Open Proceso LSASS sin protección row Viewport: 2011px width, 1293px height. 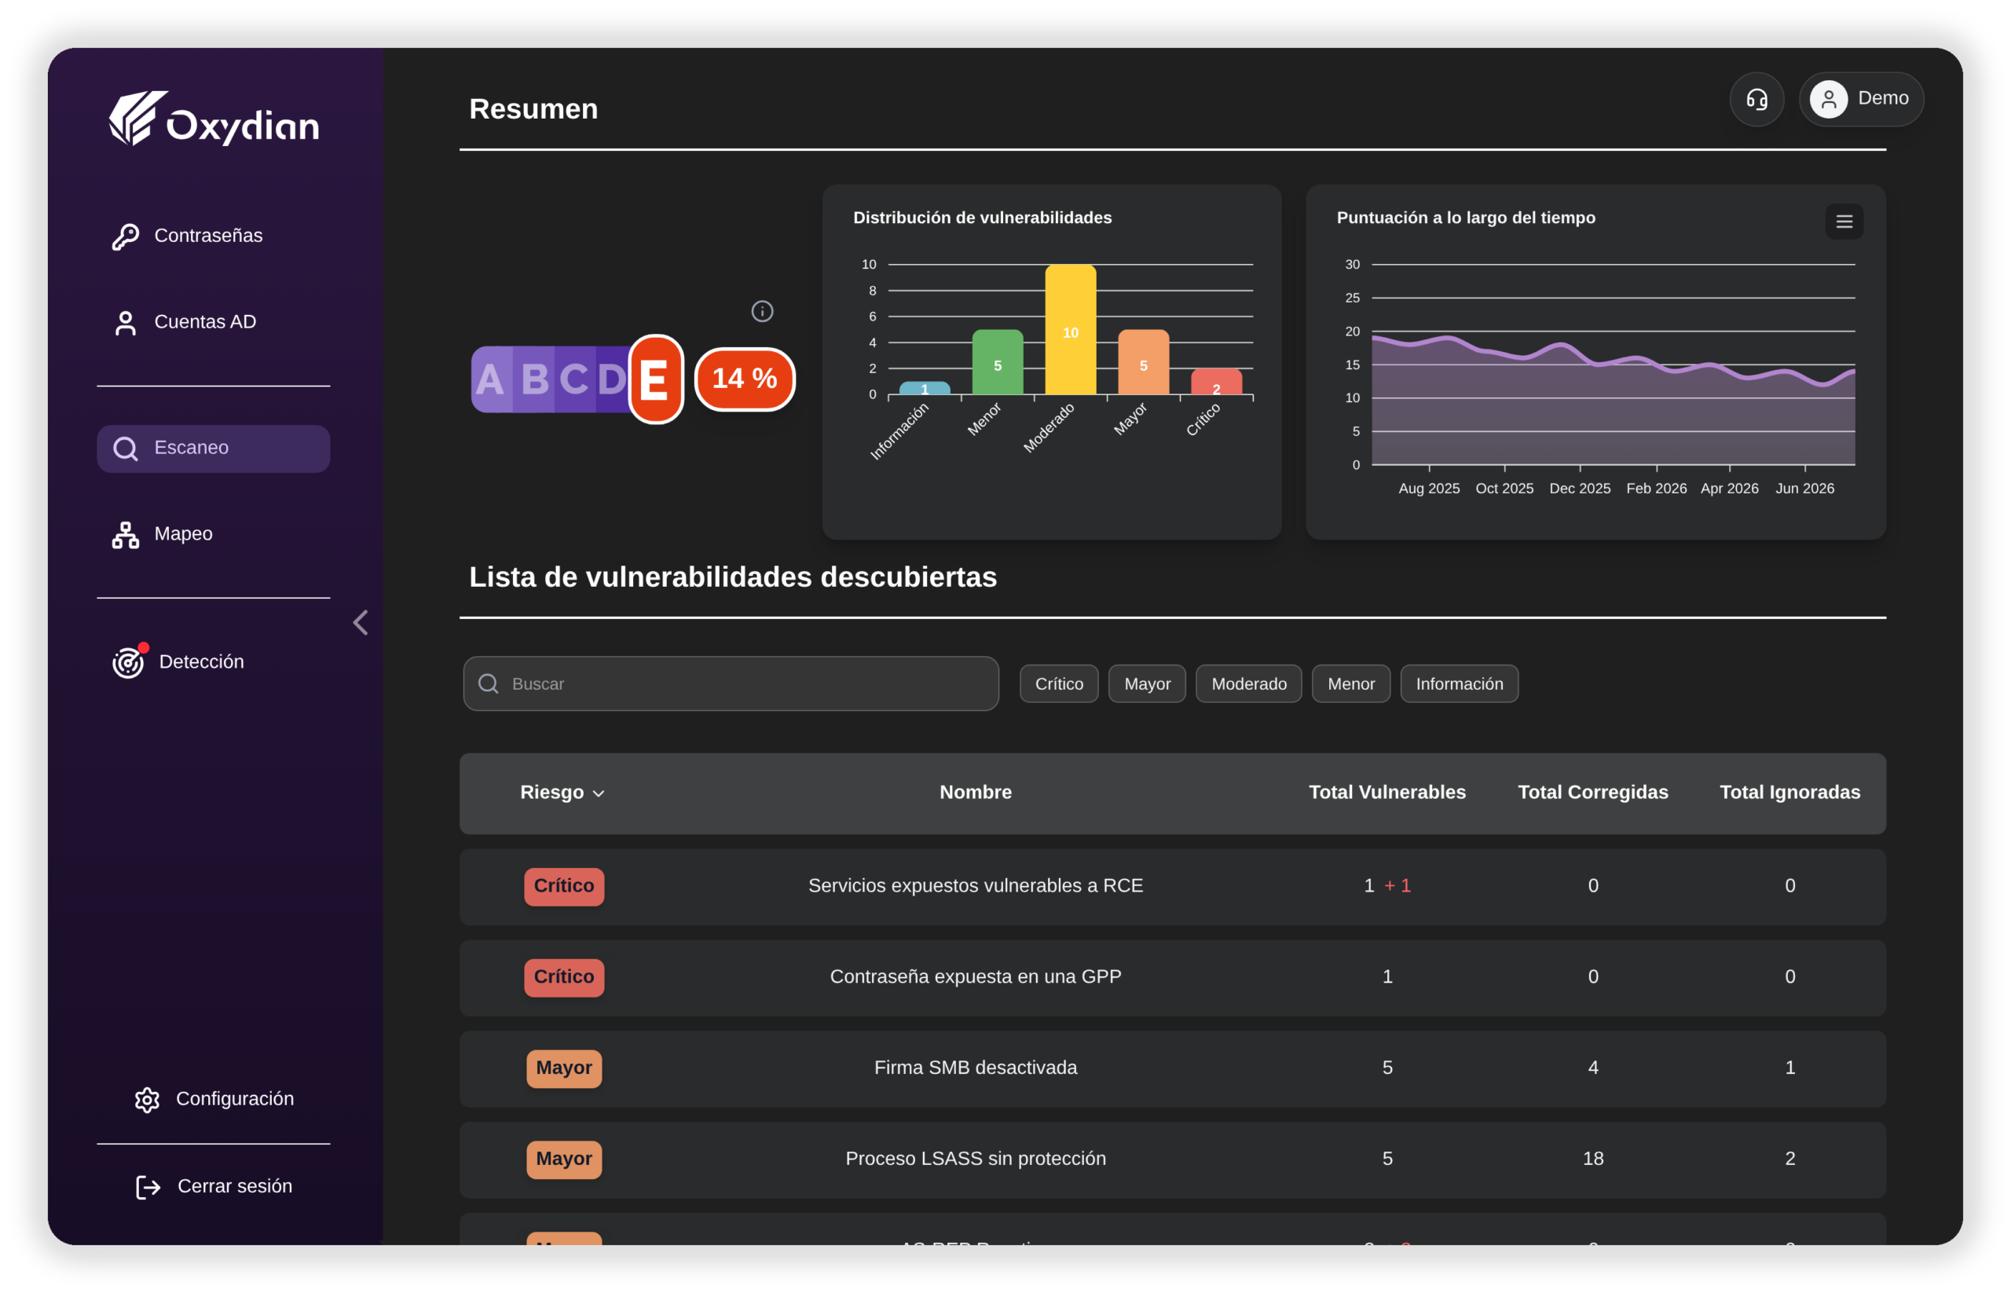pyautogui.click(x=1172, y=1159)
